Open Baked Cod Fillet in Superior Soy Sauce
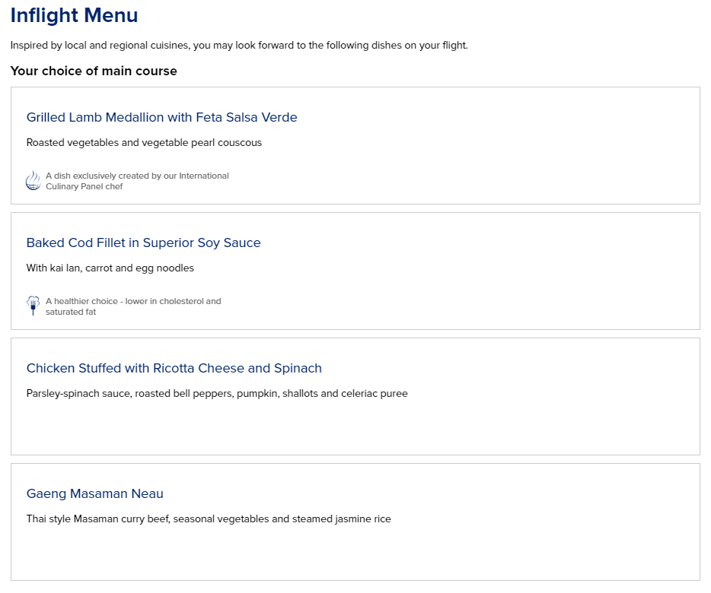The width and height of the screenshot is (711, 593). pyautogui.click(x=143, y=243)
